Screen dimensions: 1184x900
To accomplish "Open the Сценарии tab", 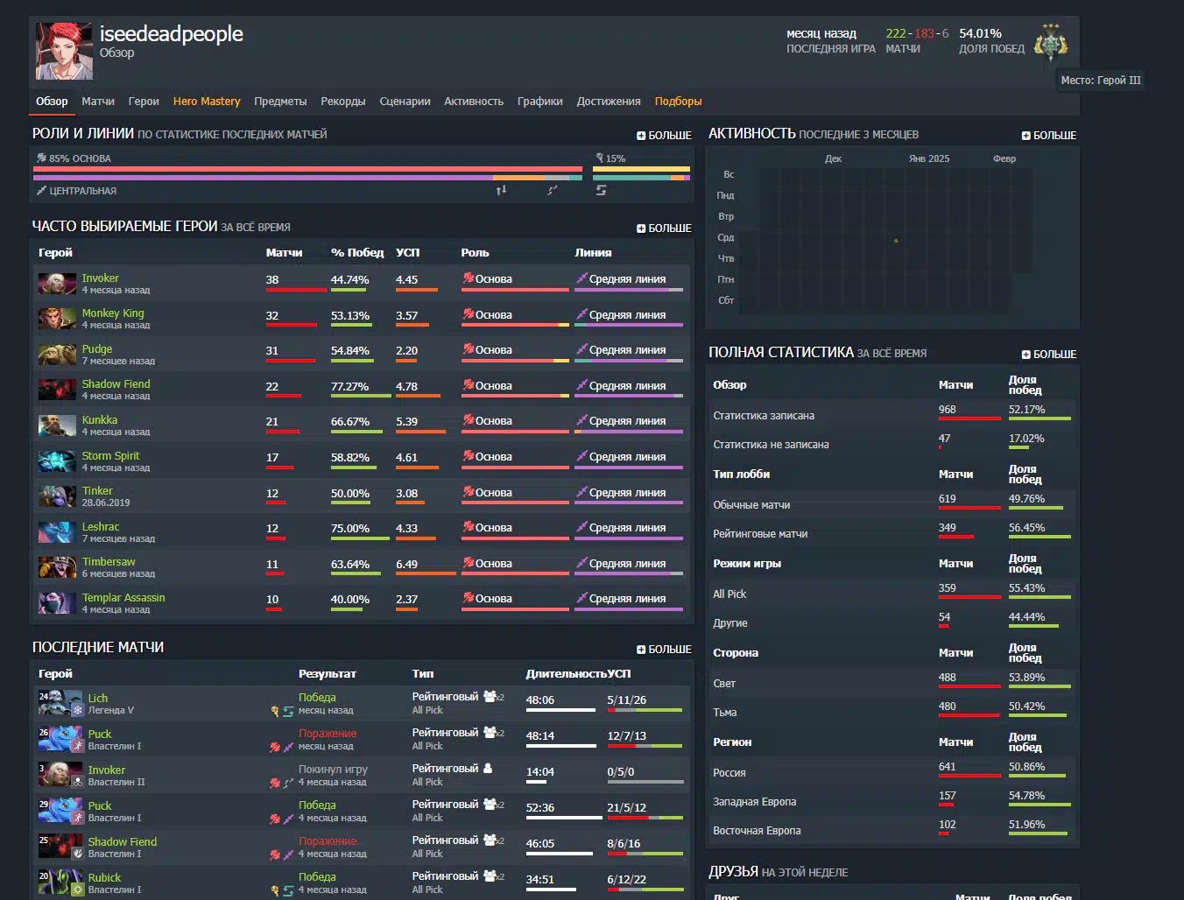I will (x=405, y=102).
